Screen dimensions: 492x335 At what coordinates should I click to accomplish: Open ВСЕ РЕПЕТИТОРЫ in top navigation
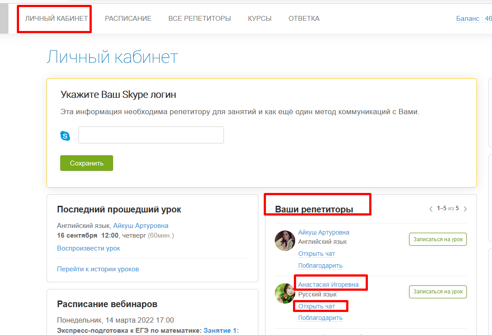199,19
